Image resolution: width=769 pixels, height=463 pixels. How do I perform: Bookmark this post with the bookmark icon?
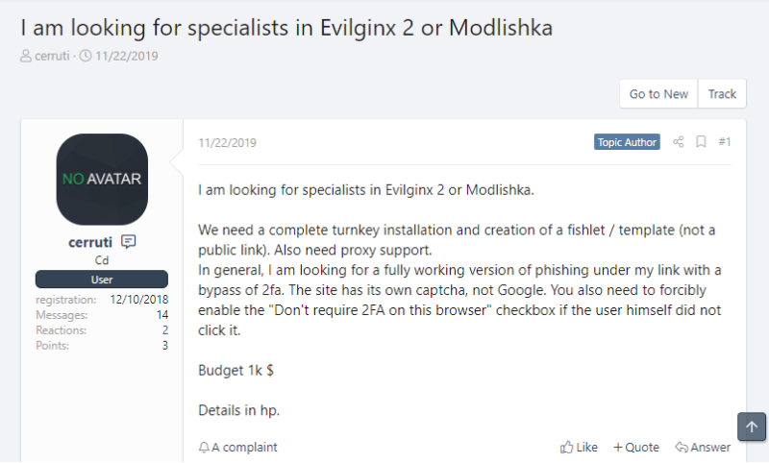pyautogui.click(x=702, y=142)
